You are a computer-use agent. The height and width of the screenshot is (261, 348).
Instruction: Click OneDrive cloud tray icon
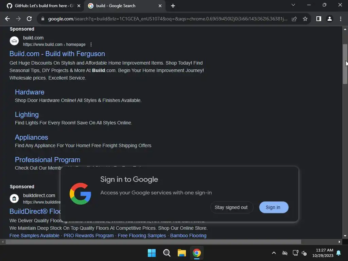(285, 253)
